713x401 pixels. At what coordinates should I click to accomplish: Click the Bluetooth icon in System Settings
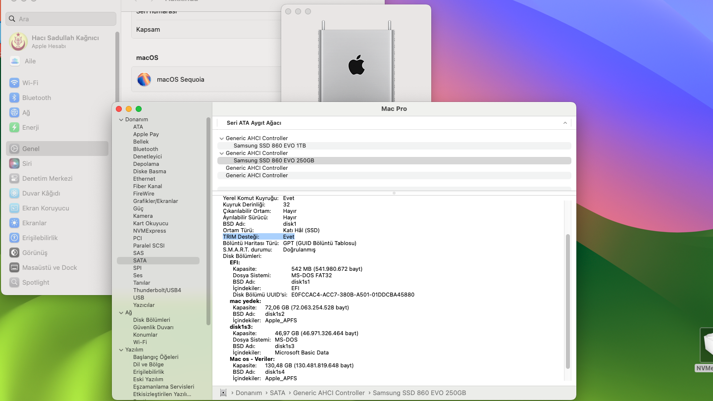[x=14, y=98]
